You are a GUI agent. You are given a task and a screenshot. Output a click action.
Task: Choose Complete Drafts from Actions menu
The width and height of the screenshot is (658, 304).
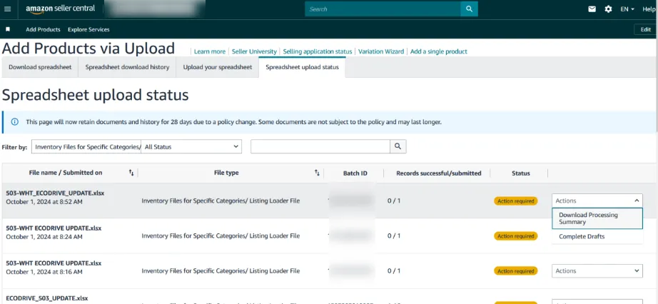[x=582, y=236]
